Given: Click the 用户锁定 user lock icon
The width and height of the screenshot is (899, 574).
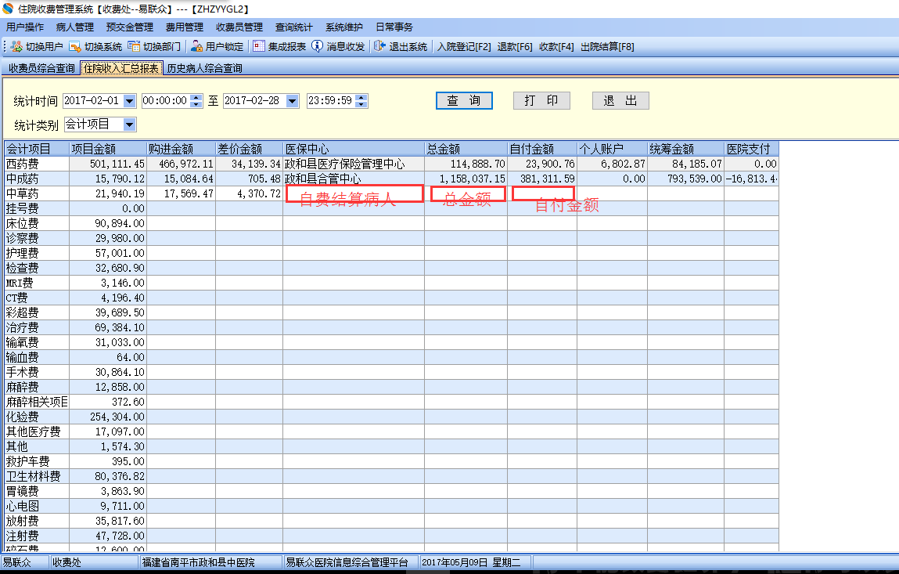Looking at the screenshot, I should pyautogui.click(x=196, y=46).
